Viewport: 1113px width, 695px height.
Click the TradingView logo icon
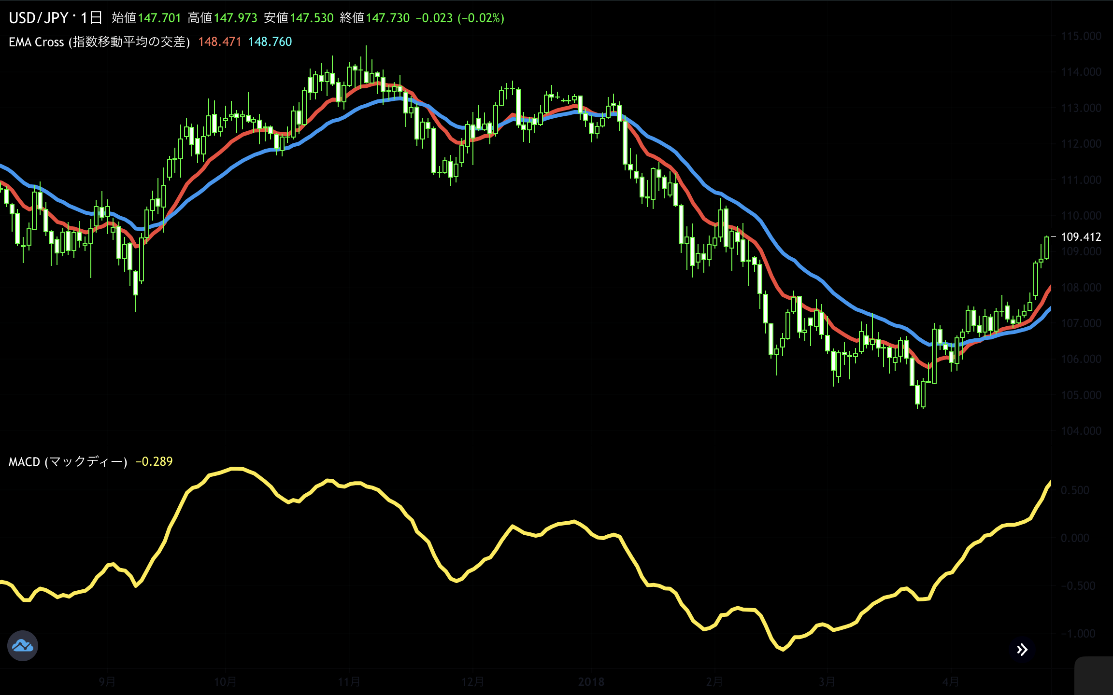(x=23, y=645)
